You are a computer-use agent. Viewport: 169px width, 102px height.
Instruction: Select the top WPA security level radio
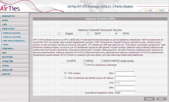point(116,34)
